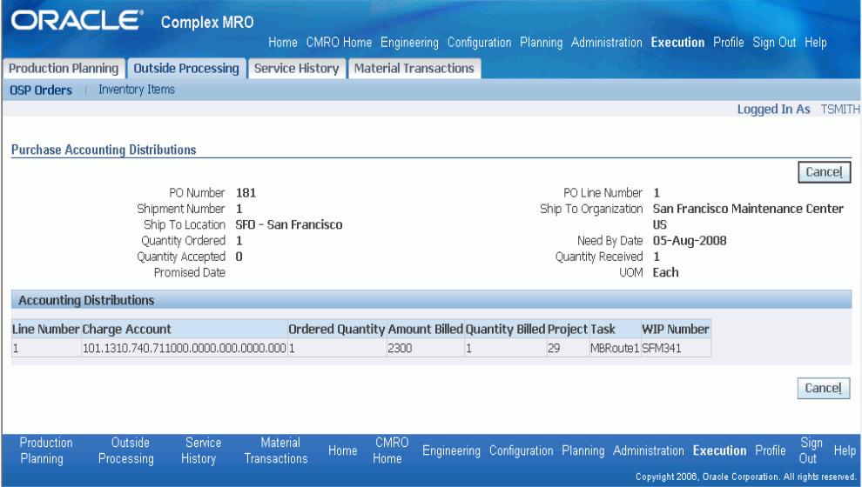The image size is (862, 487).
Task: Click the WIP Number value SFM341
Action: click(x=662, y=348)
